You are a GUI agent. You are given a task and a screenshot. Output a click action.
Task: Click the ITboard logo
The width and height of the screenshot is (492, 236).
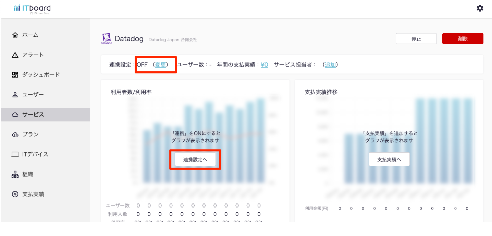[32, 9]
